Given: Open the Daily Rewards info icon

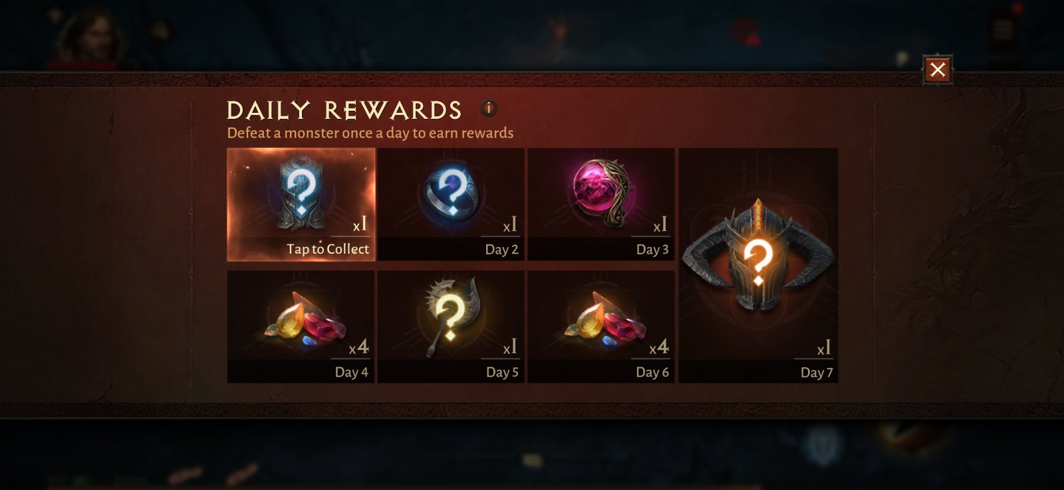Looking at the screenshot, I should pyautogui.click(x=489, y=108).
